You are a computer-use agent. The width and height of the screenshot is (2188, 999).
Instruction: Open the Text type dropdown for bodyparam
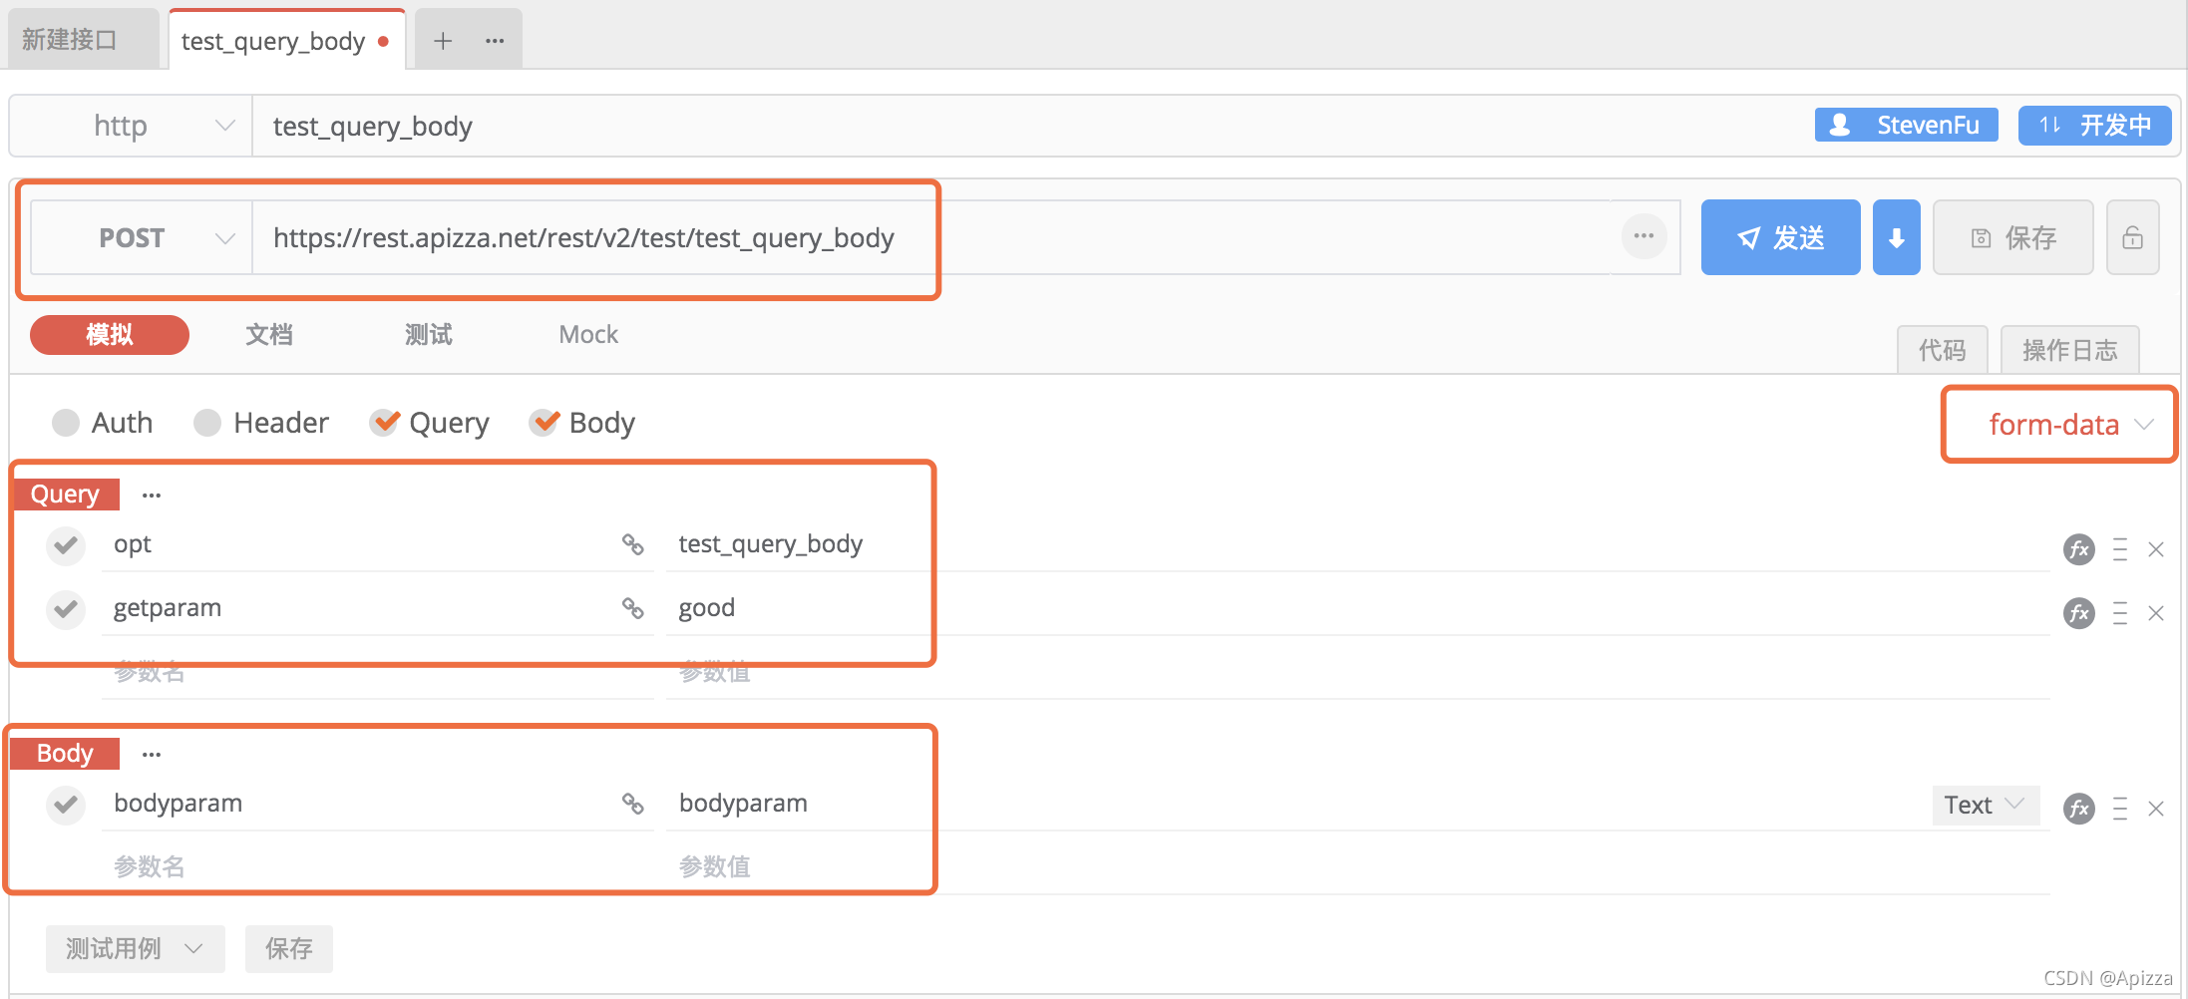click(x=1985, y=805)
